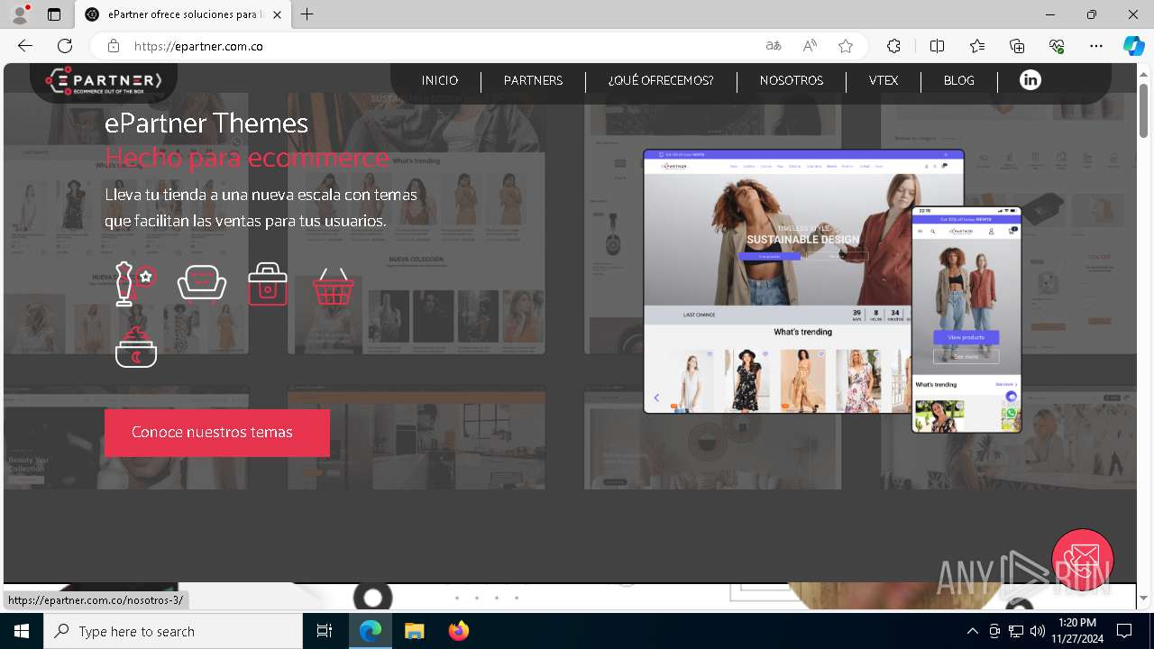The height and width of the screenshot is (649, 1154).
Task: Open the clock showing 1:20 PM
Action: (1077, 631)
